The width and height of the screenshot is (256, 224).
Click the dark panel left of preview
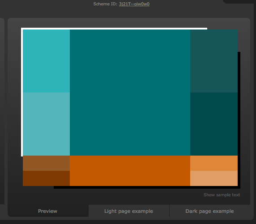(2, 111)
